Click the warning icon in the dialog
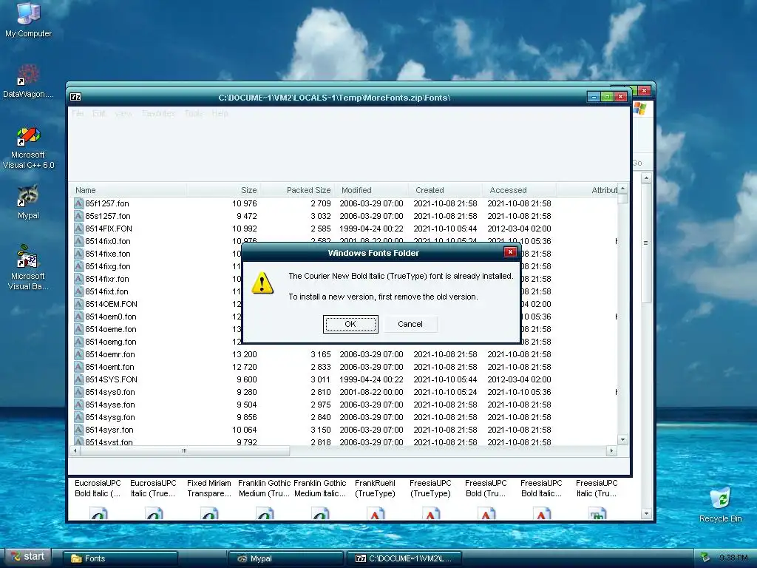The height and width of the screenshot is (568, 757). pos(262,283)
